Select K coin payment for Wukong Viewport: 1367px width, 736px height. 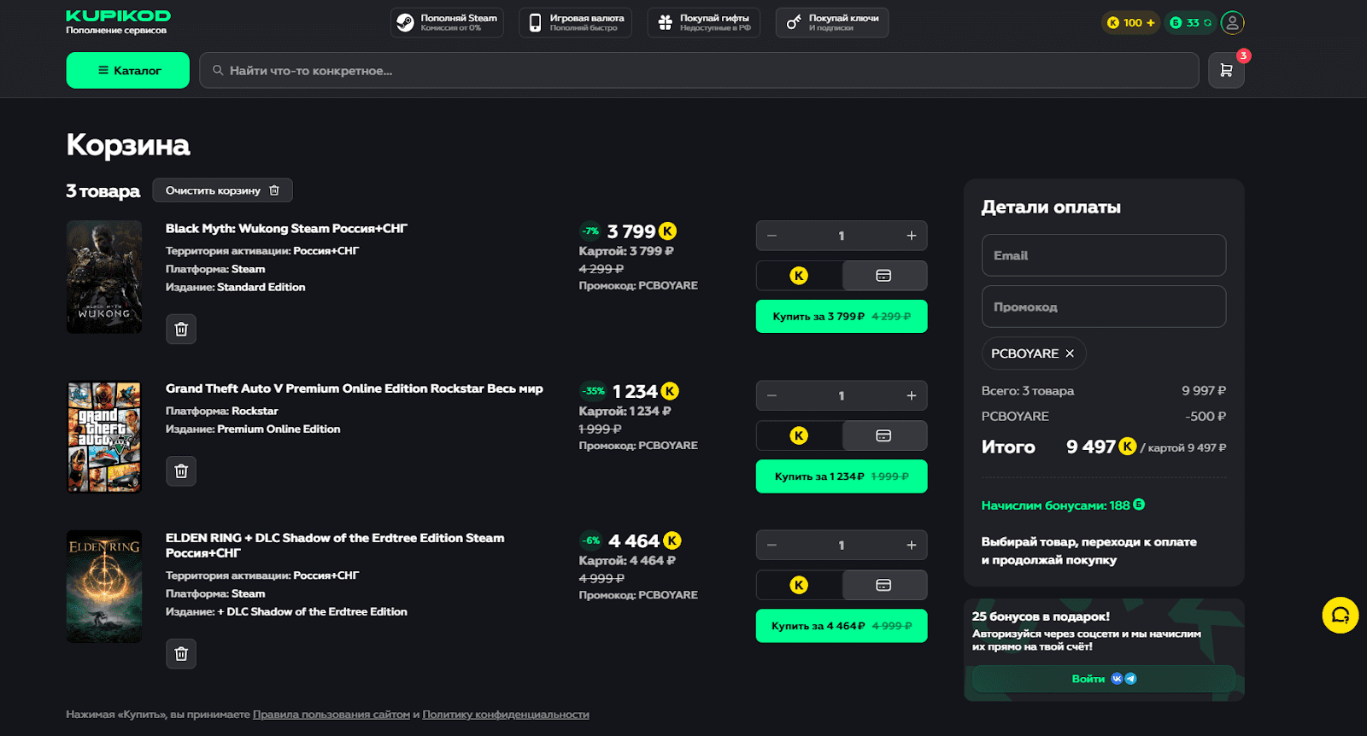click(x=799, y=276)
